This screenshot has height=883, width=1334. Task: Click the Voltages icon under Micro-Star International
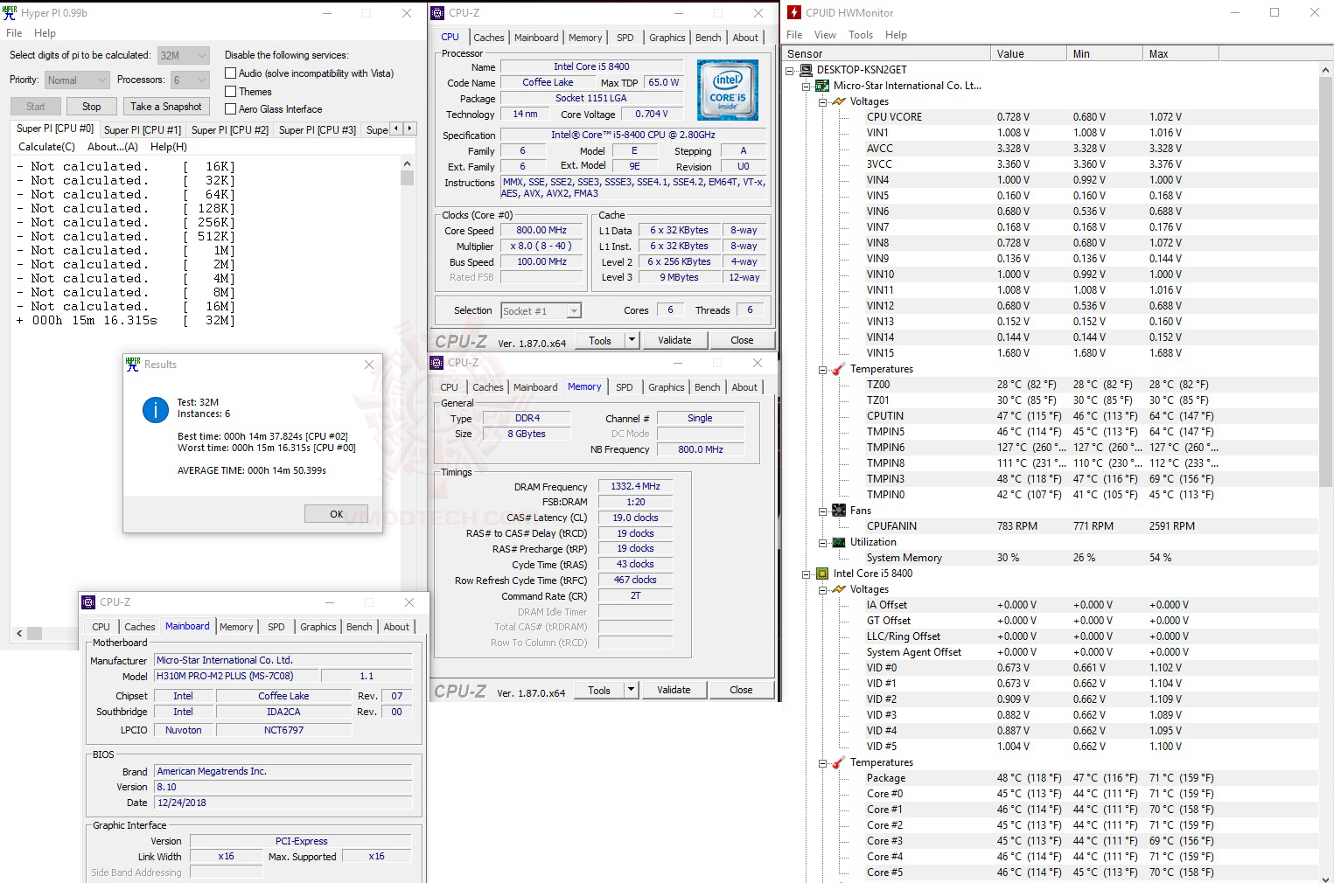[x=839, y=101]
